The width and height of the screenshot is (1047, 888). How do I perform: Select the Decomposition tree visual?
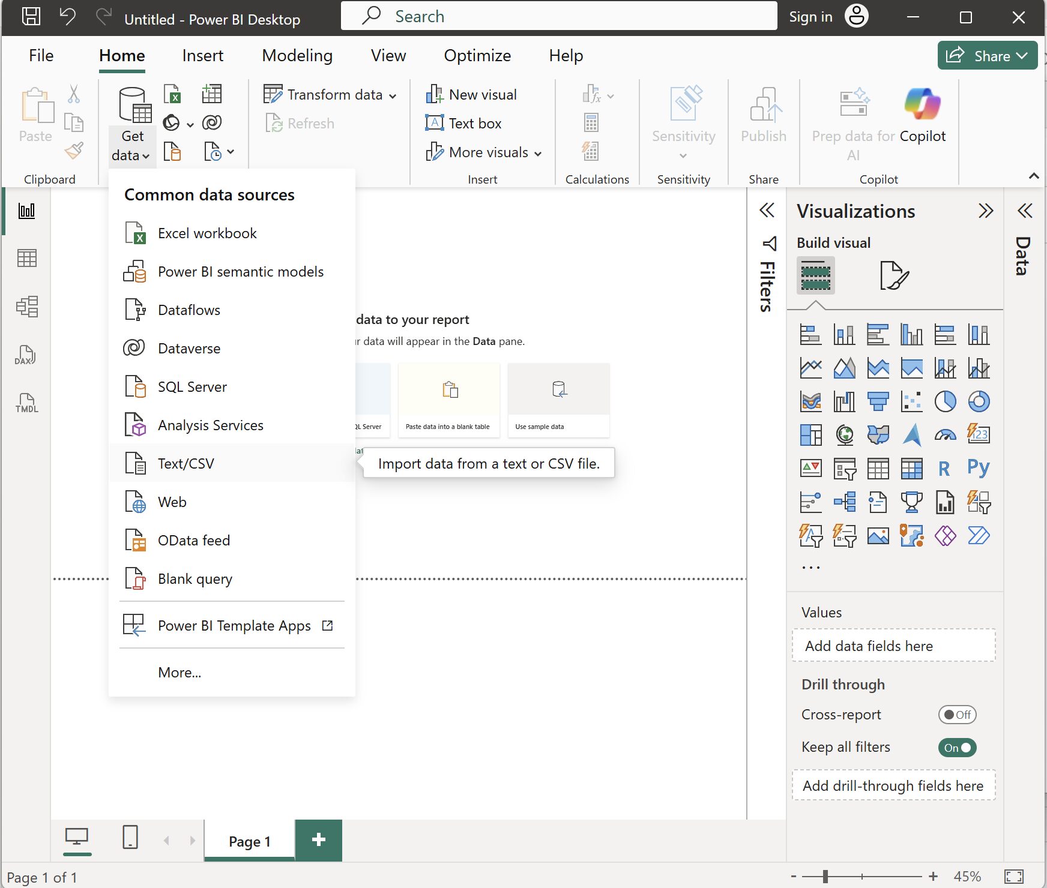pos(844,502)
